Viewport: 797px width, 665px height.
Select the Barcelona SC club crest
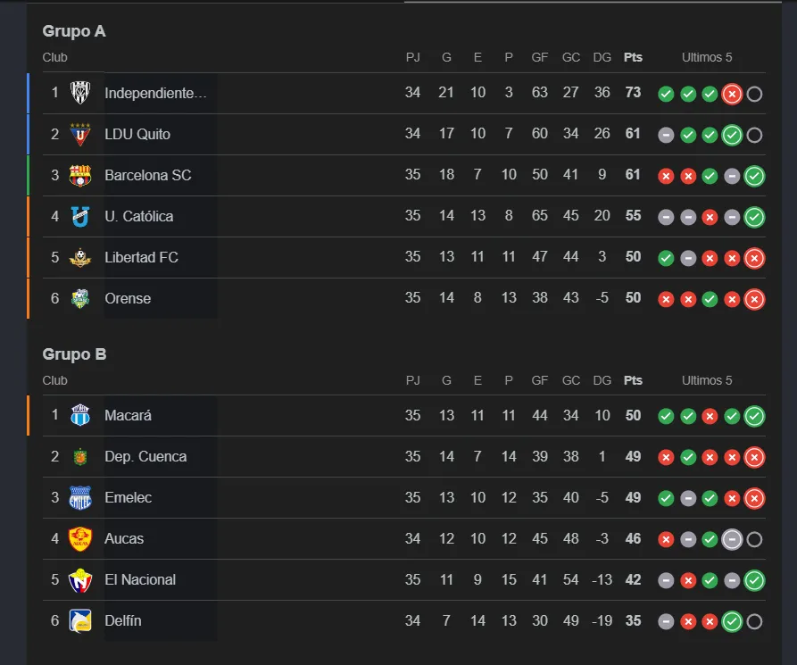[80, 175]
